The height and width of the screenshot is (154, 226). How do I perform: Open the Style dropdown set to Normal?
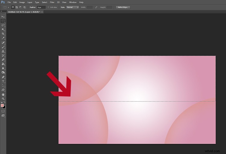(x=73, y=7)
